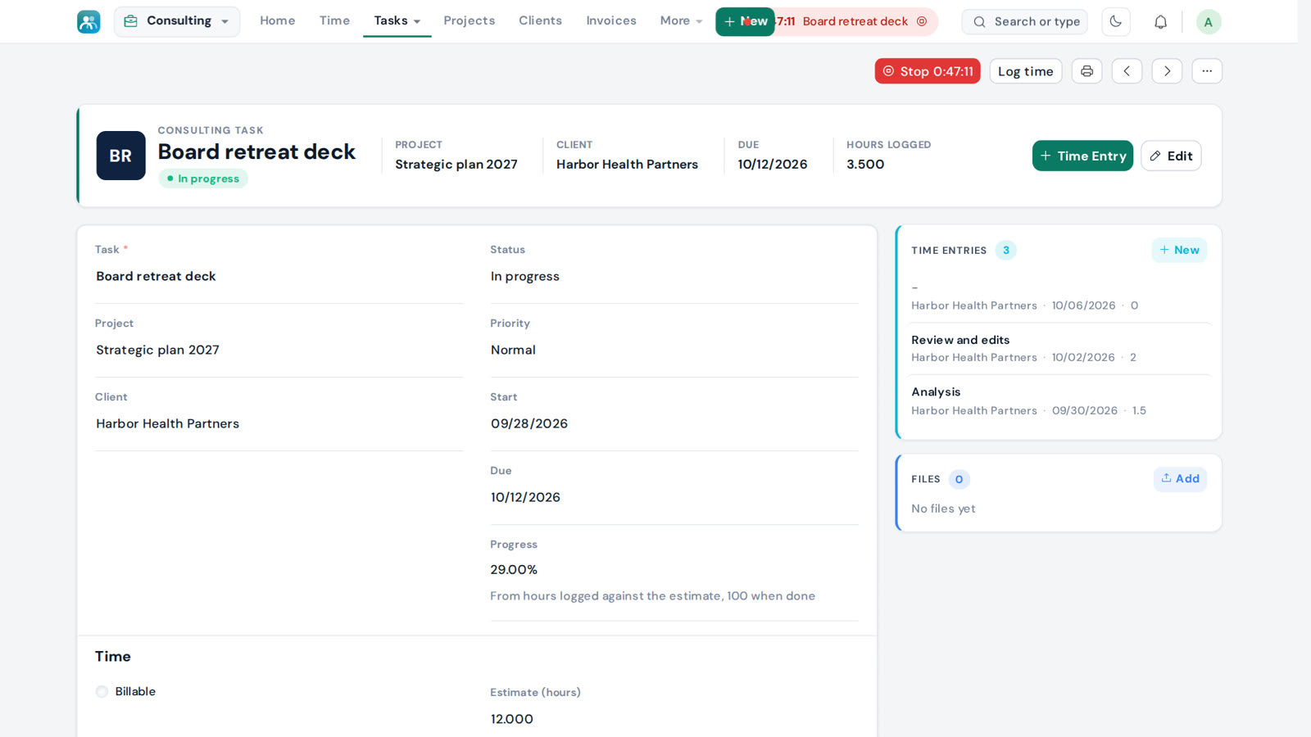
Task: Click the Time Entry button
Action: click(x=1082, y=156)
